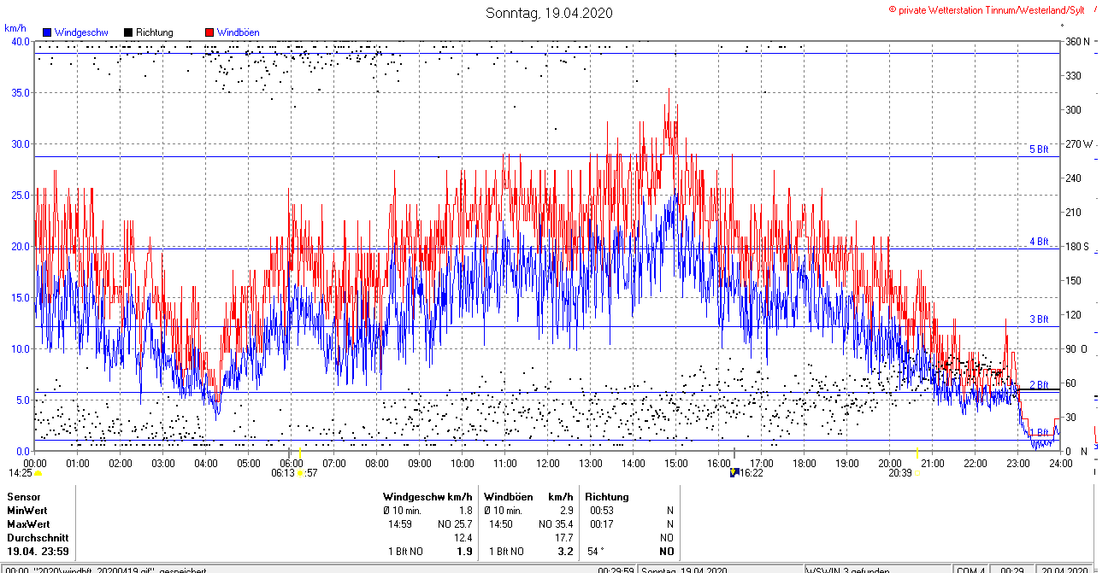Image resolution: width=1120 pixels, height=573 pixels.
Task: Select the Richtung legend label above the chart
Action: tap(156, 32)
